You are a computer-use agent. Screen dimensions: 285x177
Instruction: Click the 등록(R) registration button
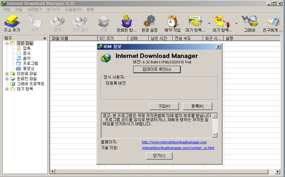click(x=197, y=106)
